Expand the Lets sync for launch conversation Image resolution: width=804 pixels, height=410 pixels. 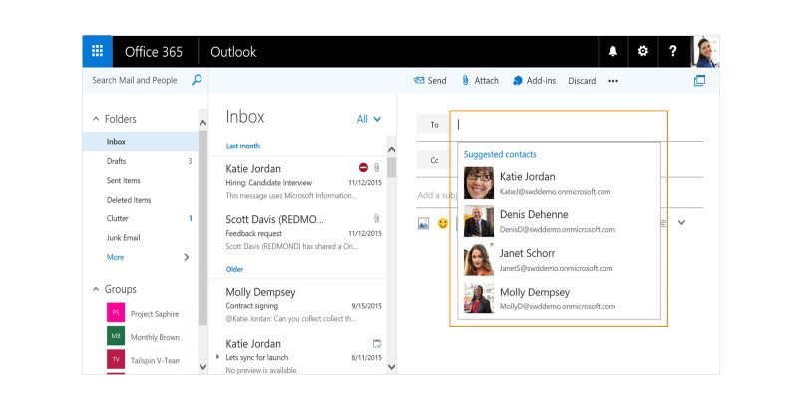(217, 357)
